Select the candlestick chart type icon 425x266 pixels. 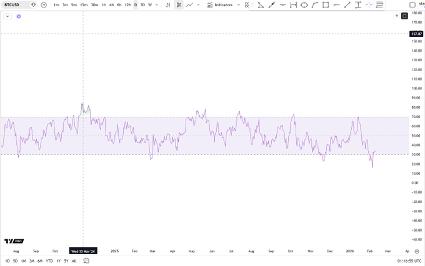(x=179, y=5)
